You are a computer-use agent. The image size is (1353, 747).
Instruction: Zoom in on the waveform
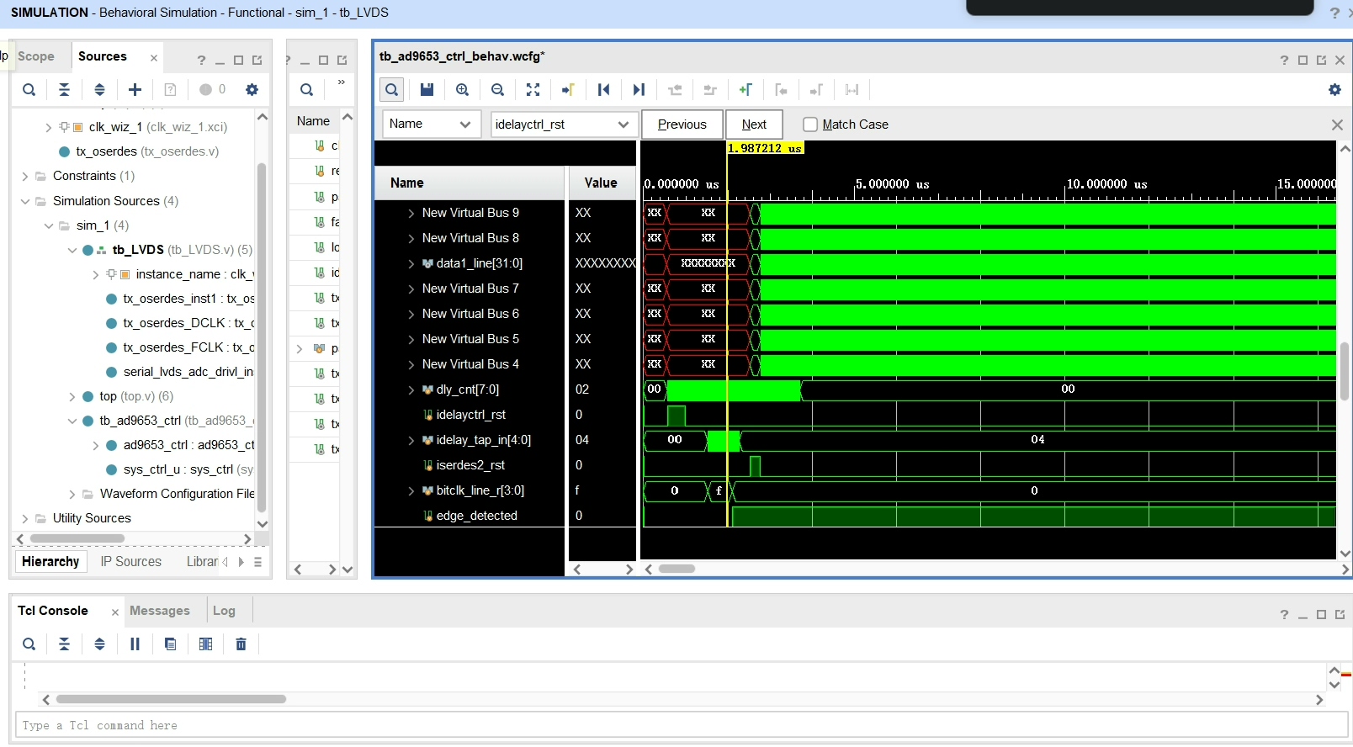coord(462,90)
